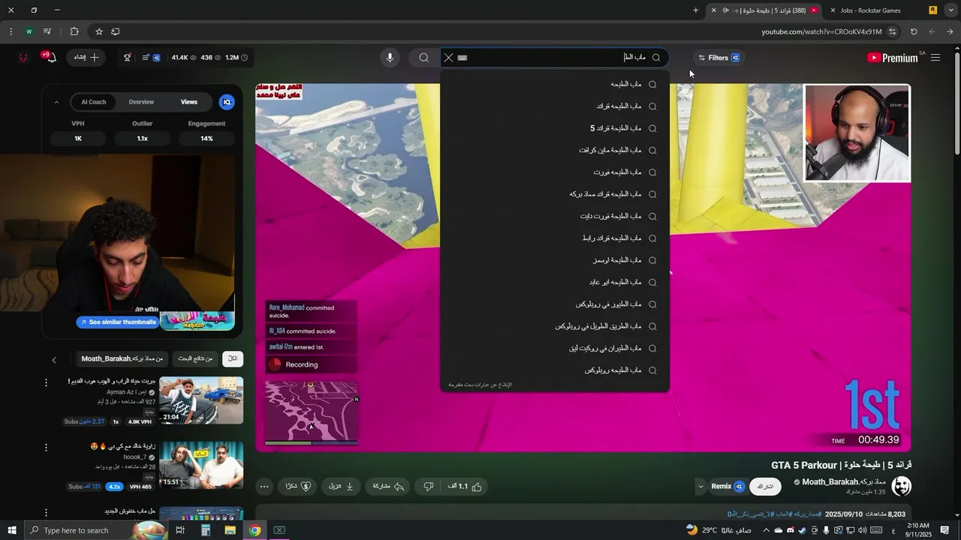Reload the page with the refresh icon
Viewport: 961px width, 540px height.
tap(914, 31)
